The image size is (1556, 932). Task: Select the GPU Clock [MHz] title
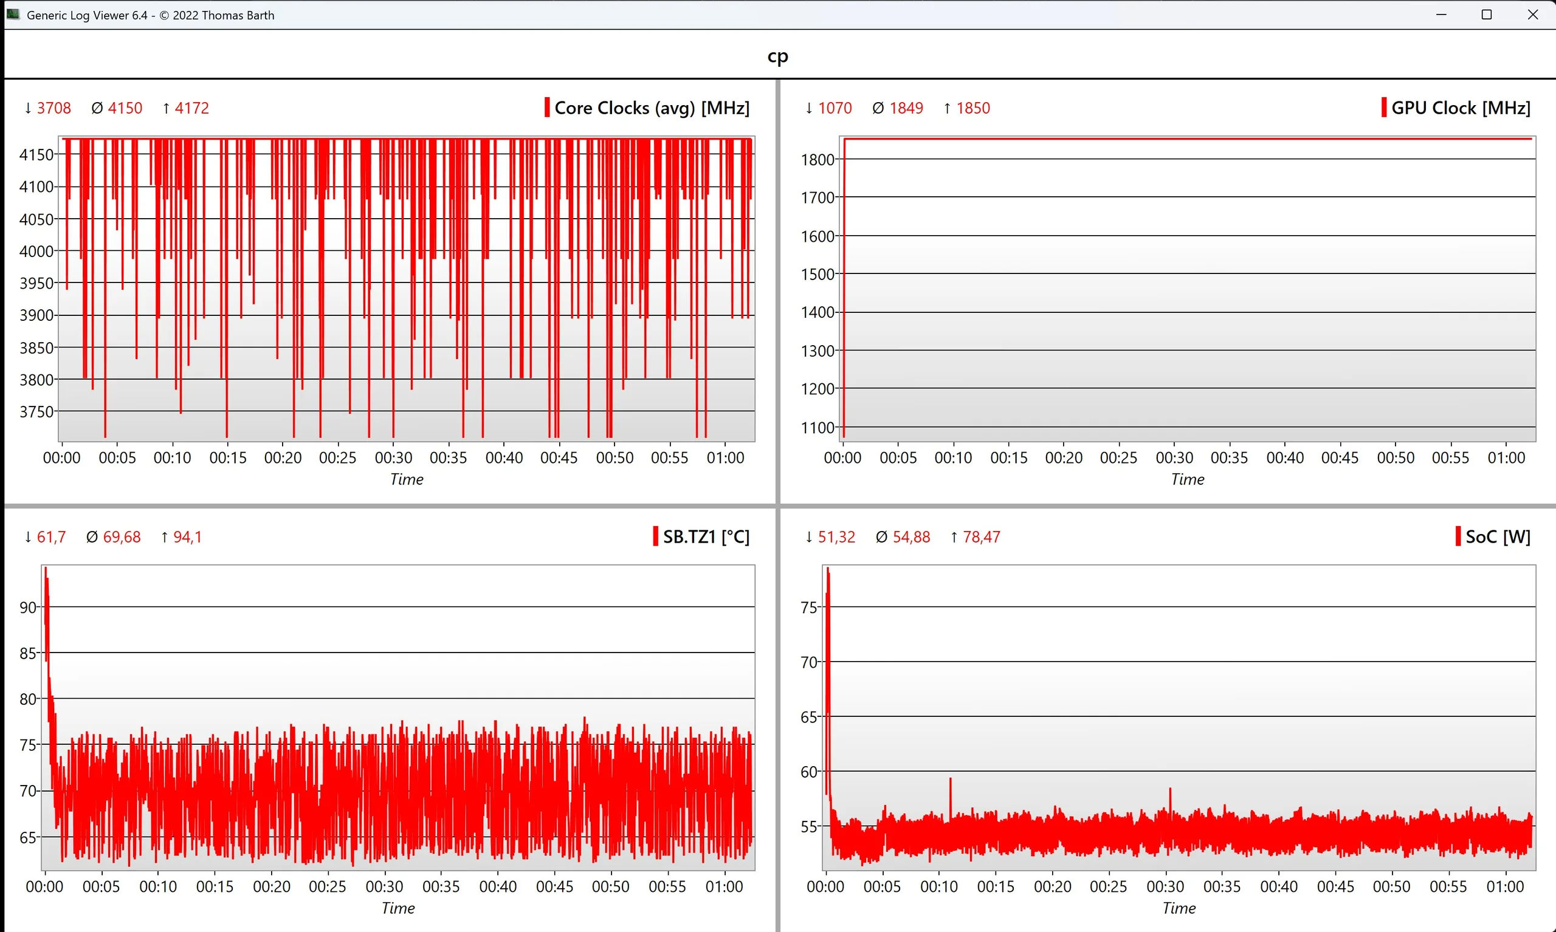pyautogui.click(x=1461, y=108)
